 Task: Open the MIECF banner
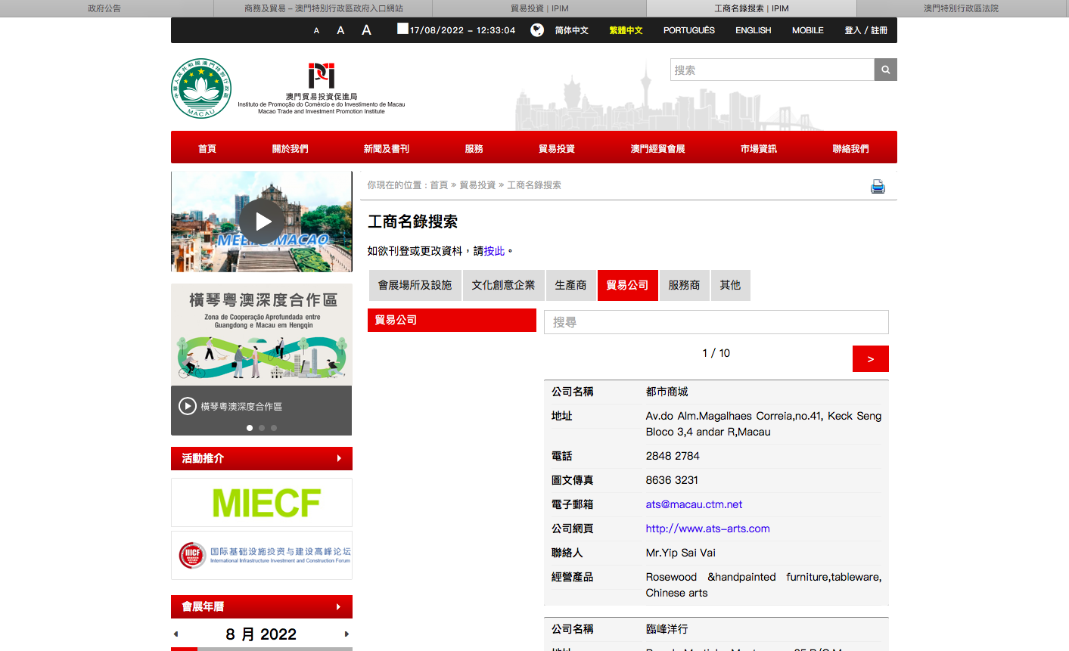(262, 502)
